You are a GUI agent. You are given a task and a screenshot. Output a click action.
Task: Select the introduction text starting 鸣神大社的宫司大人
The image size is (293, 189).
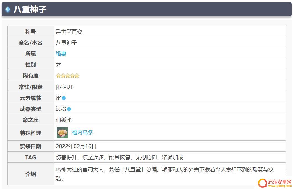click(x=165, y=174)
